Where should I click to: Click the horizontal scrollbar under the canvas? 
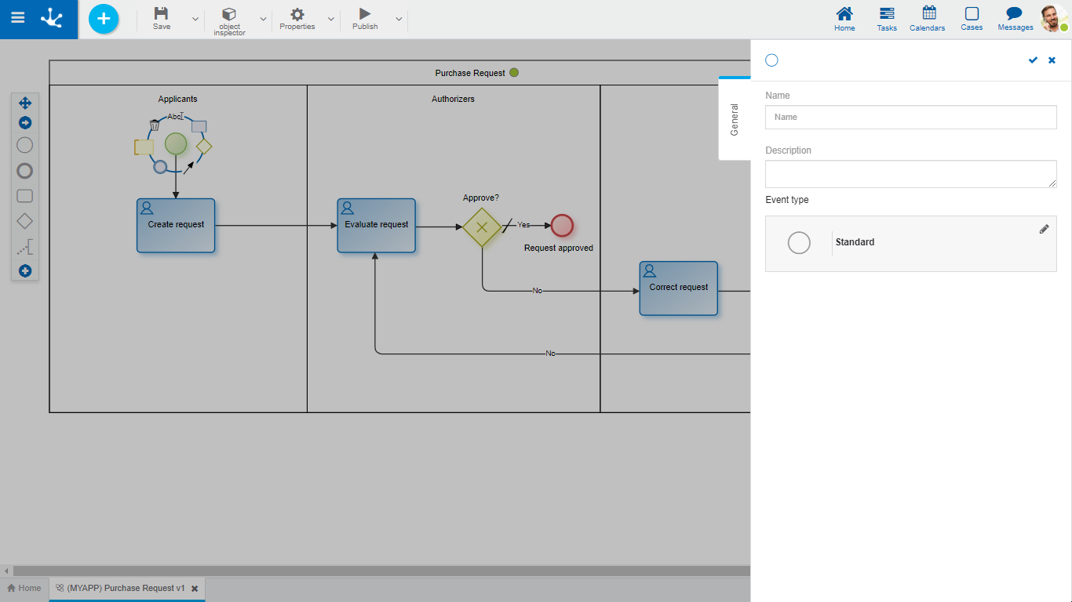(x=377, y=571)
